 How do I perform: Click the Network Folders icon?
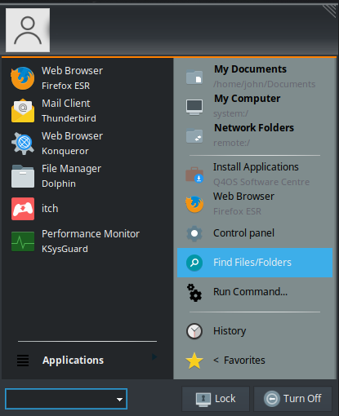pos(194,135)
